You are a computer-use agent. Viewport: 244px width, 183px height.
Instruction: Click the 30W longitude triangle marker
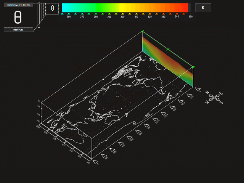[189, 95]
